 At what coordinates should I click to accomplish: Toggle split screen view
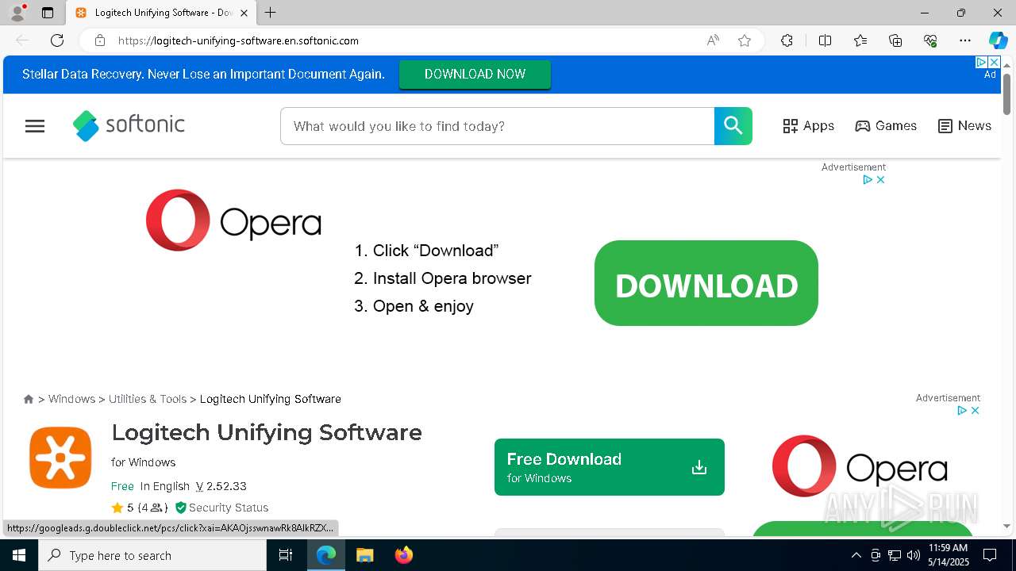[825, 40]
